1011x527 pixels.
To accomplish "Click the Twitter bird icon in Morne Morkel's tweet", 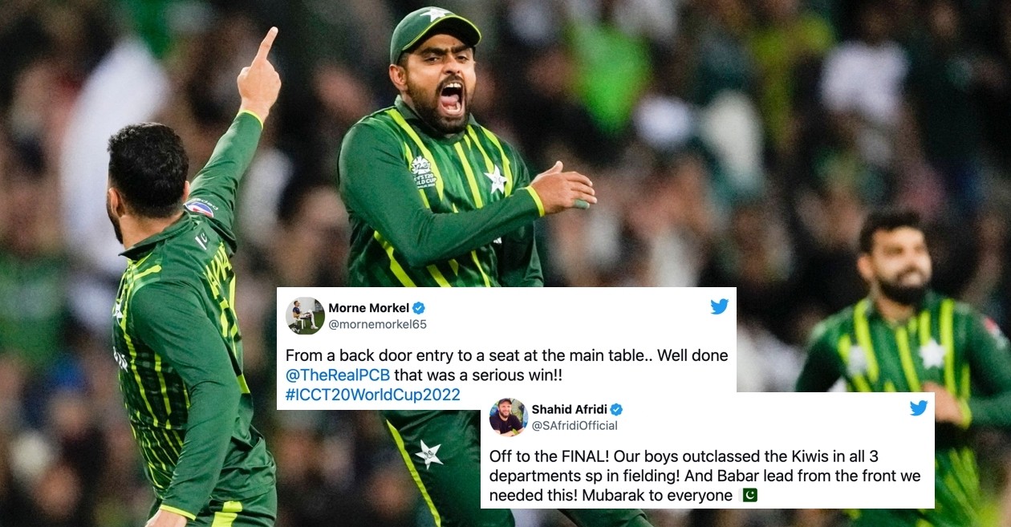I will (719, 306).
